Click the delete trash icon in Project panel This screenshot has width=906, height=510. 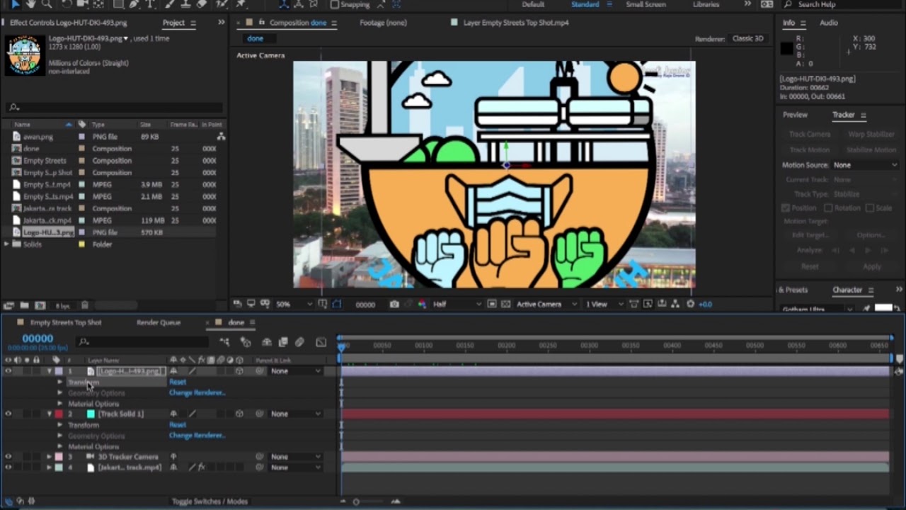click(x=84, y=305)
